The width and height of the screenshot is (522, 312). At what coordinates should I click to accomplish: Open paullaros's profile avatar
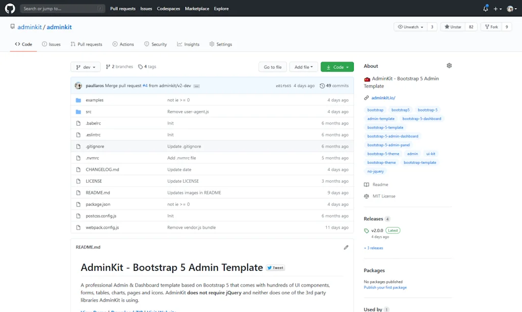tap(78, 86)
